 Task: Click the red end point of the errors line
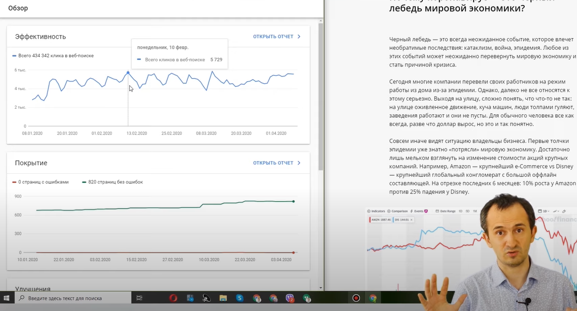tap(293, 253)
